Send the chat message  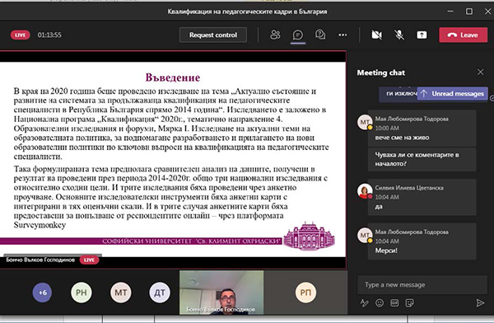tap(480, 303)
